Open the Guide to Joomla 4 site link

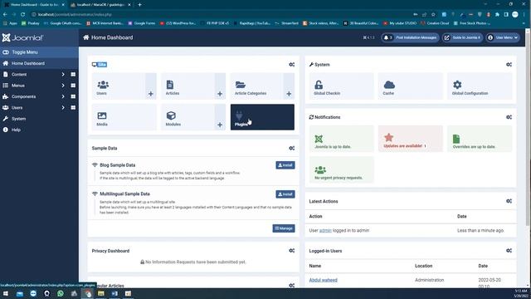[x=462, y=37]
